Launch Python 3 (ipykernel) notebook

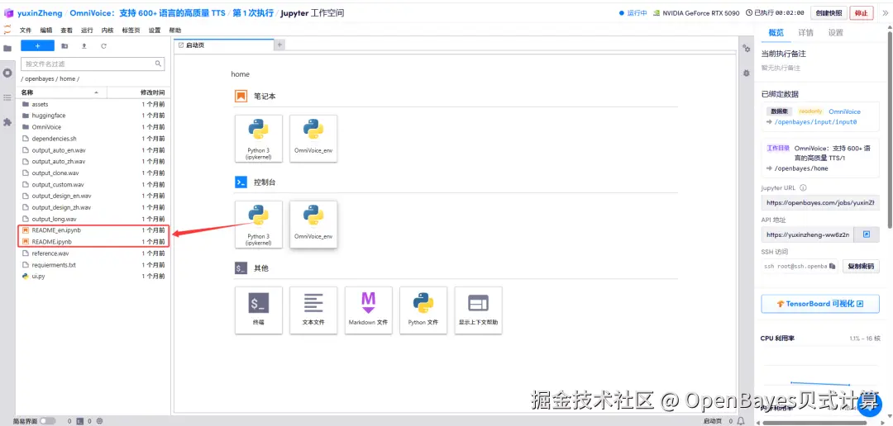(259, 139)
